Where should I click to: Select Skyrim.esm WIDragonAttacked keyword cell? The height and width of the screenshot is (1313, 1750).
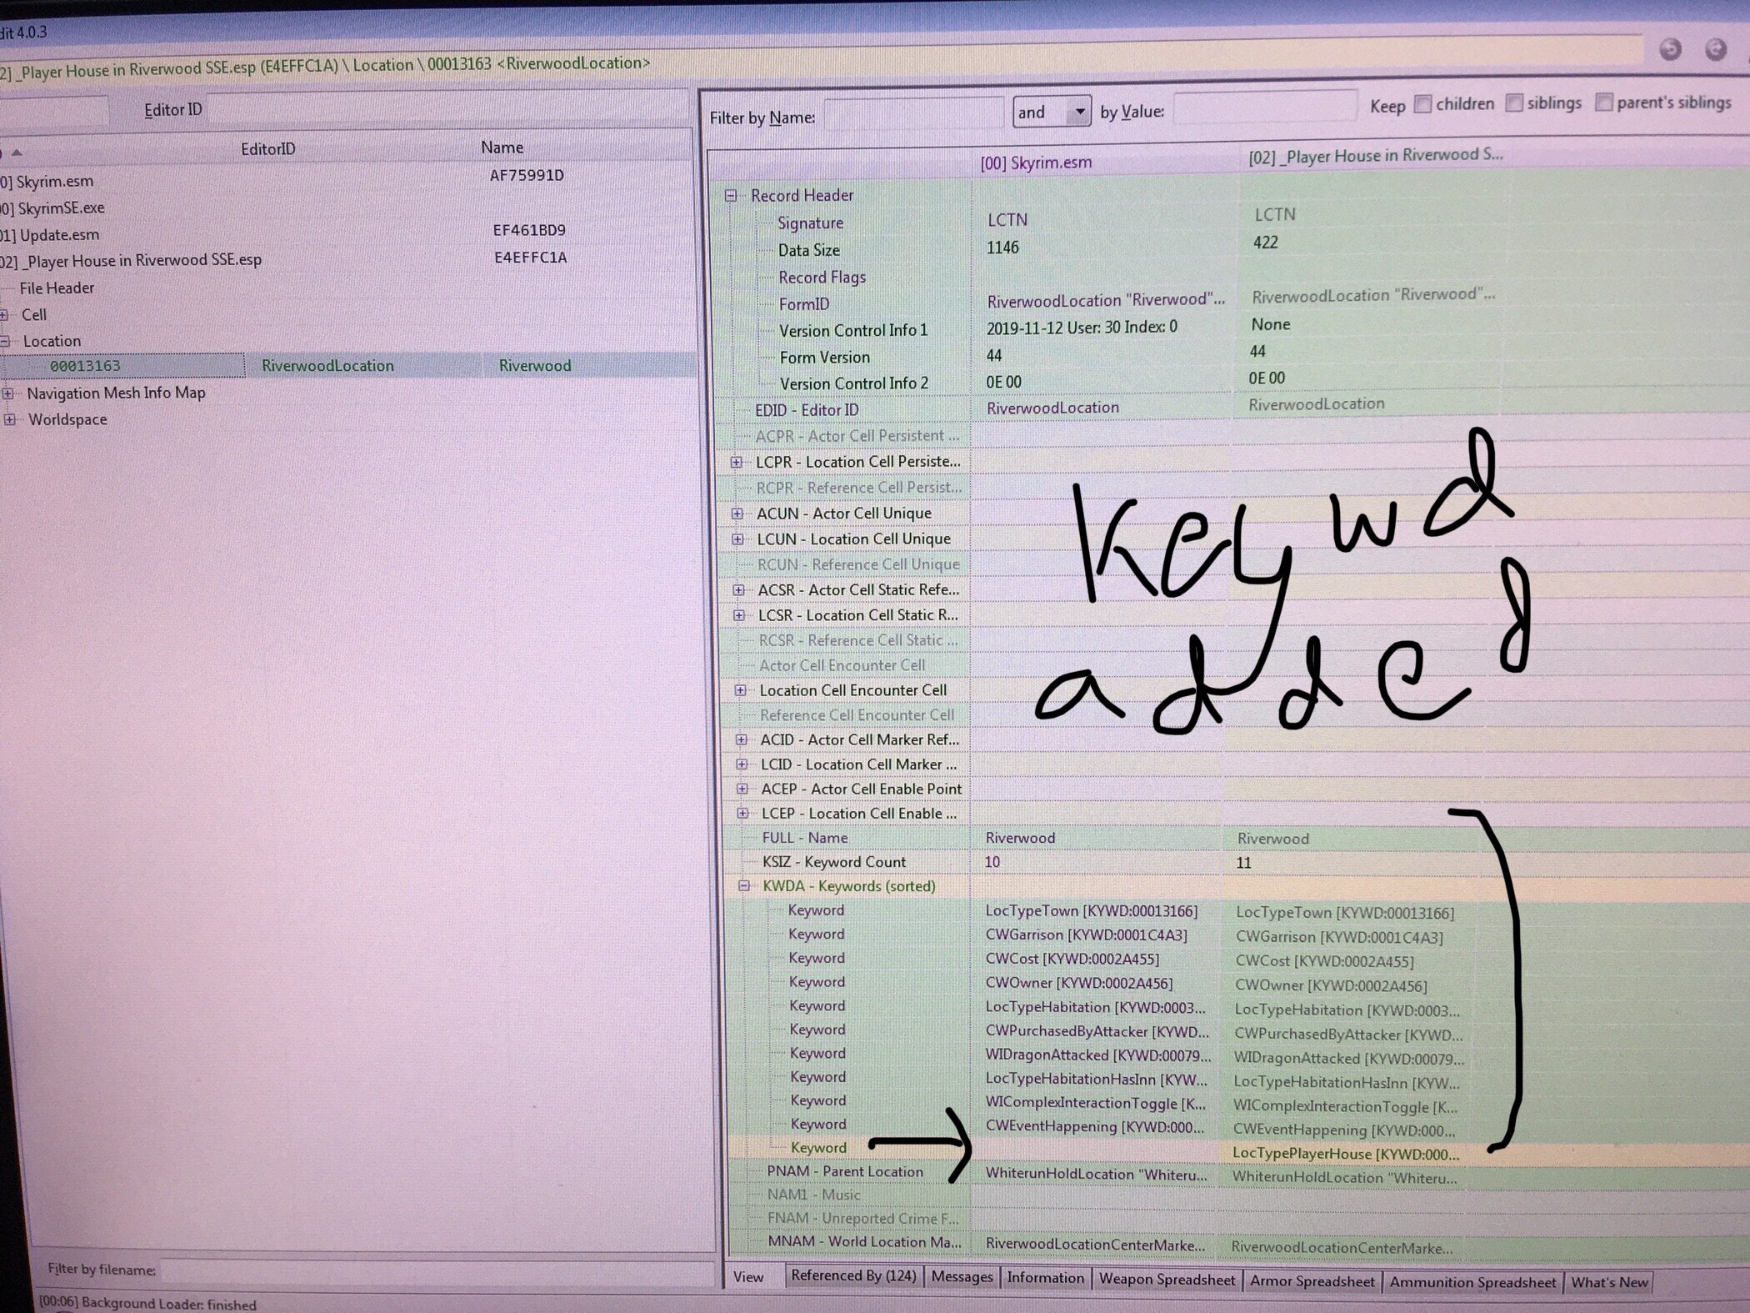click(x=1097, y=1055)
